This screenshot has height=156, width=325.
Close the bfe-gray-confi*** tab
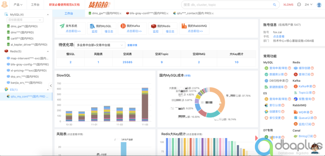[x=168, y=13]
